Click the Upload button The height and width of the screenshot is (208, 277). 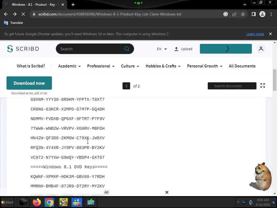[183, 49]
